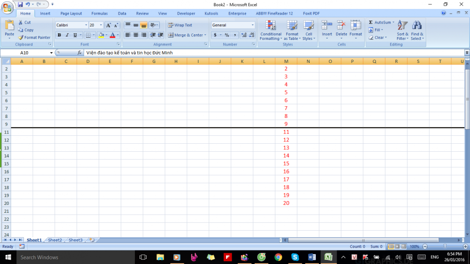Open Format as Table gallery

click(x=292, y=30)
